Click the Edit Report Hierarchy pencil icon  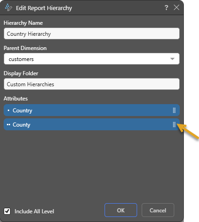[8, 7]
